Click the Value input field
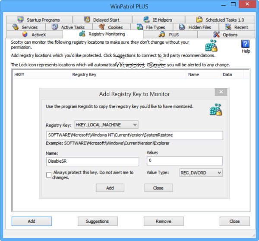 (185, 161)
